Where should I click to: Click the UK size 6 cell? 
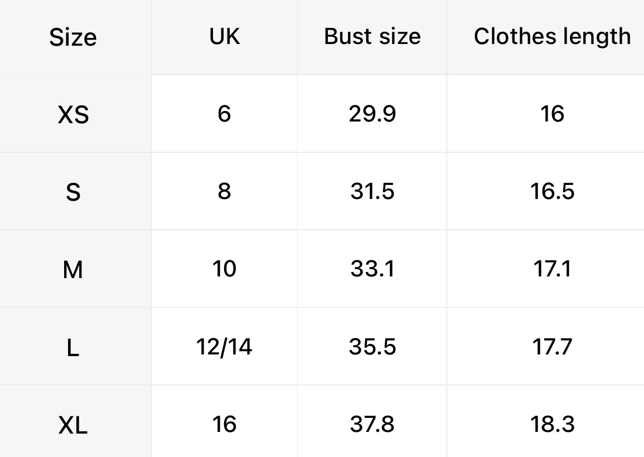pos(224,113)
